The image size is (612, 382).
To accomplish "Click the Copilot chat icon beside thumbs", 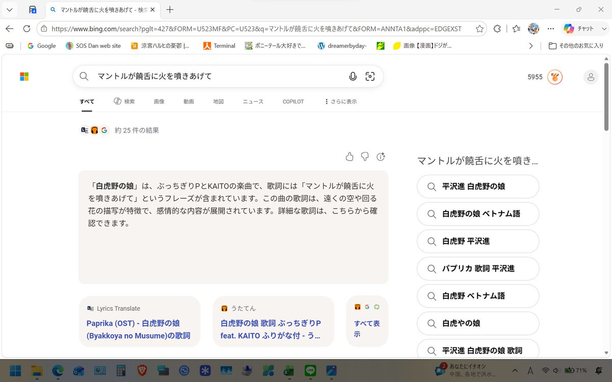I will click(x=380, y=156).
